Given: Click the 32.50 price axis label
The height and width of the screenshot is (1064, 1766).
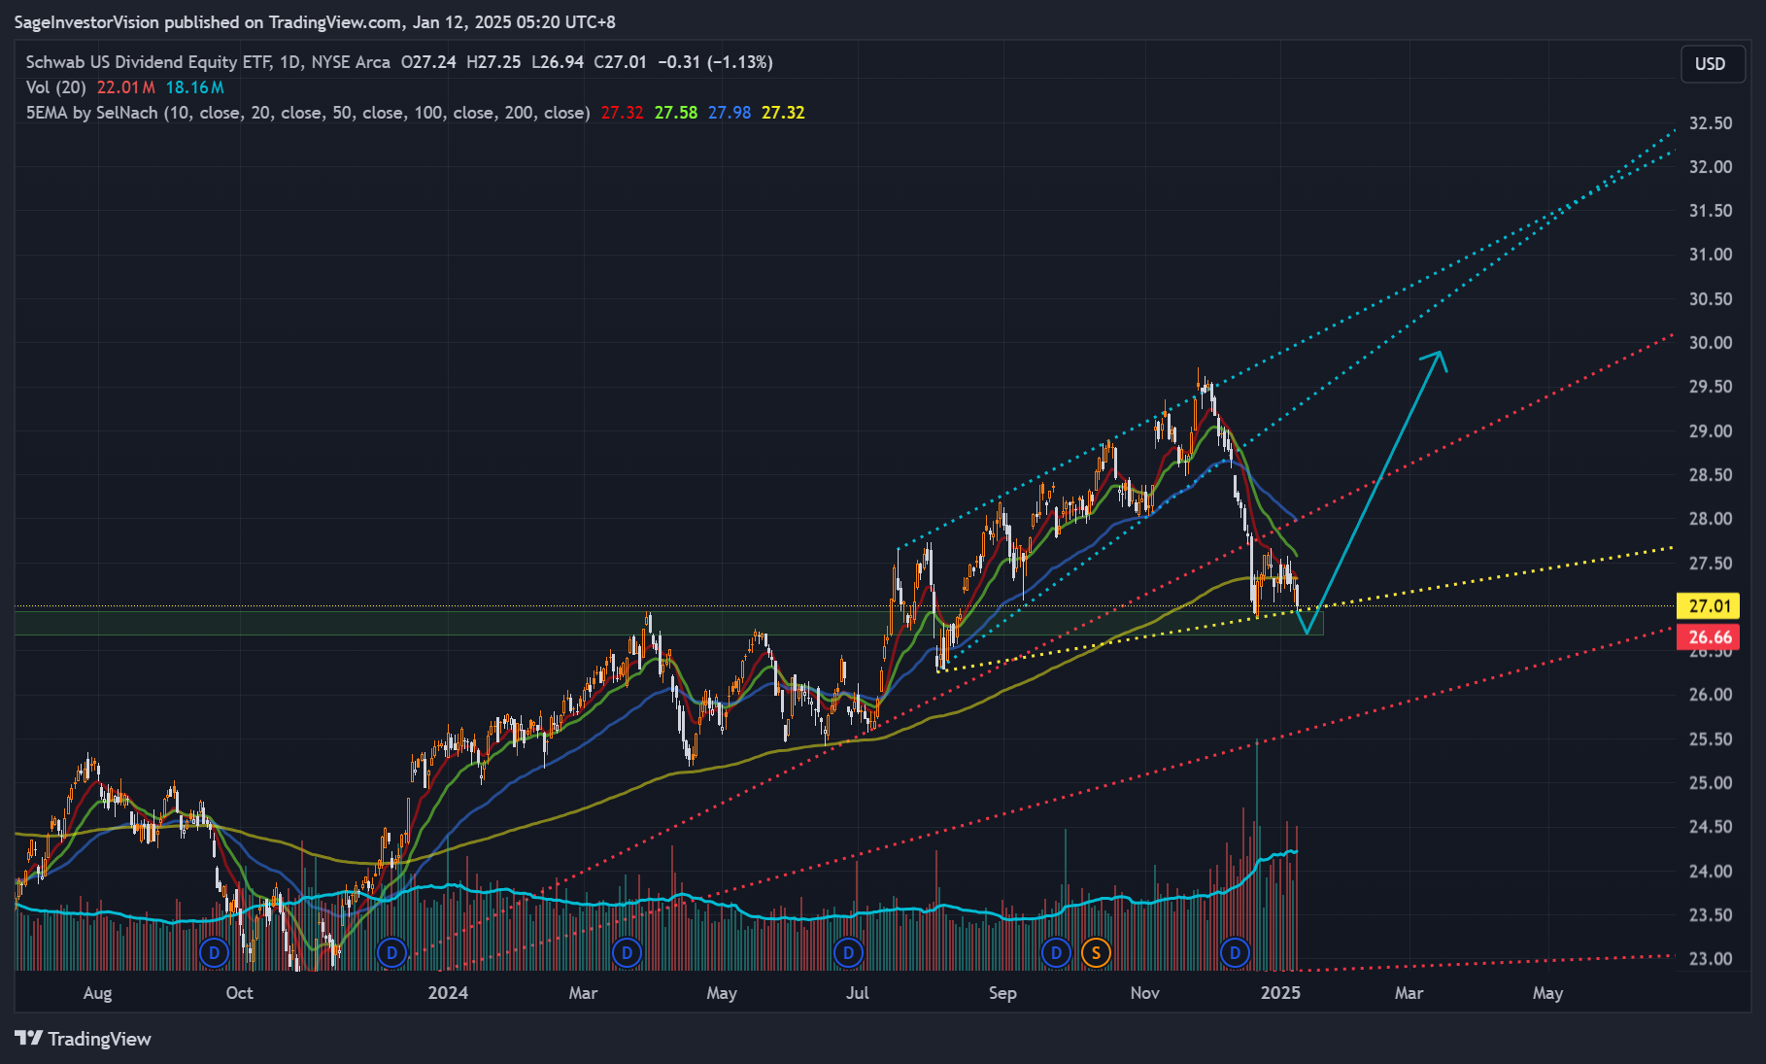Looking at the screenshot, I should click(x=1711, y=123).
